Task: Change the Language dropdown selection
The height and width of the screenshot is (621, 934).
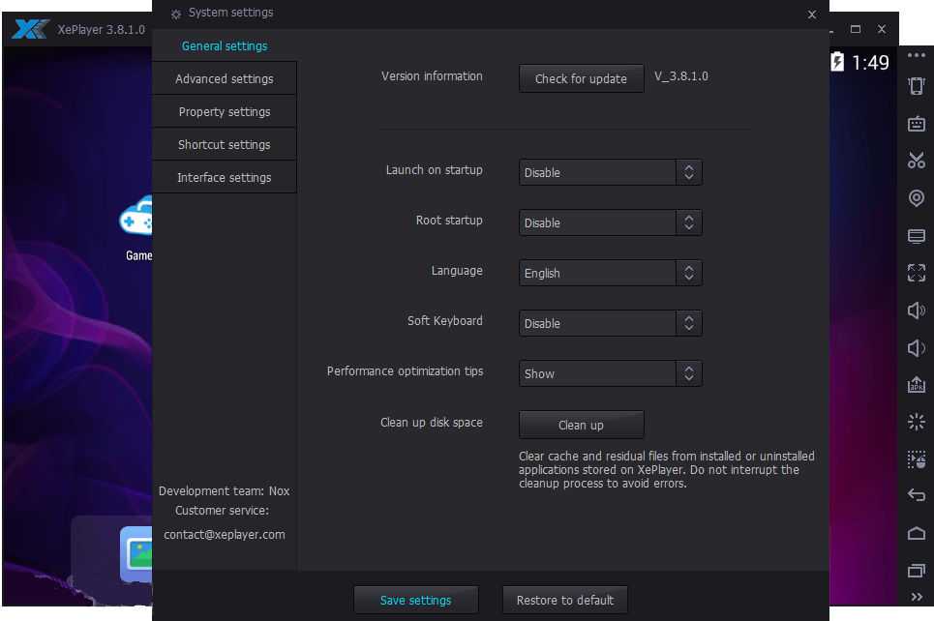Action: pos(610,273)
